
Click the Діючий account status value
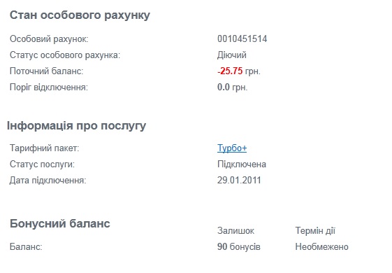click(232, 55)
